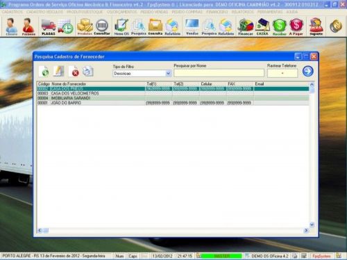The width and height of the screenshot is (347, 260).
Task: Select the CASA DOS VELOCIMETROS row
Action: 173,93
